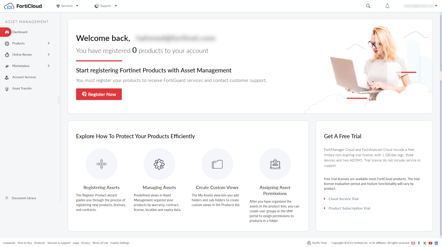Viewport: 442px width, 247px height.
Task: Click the Pacific Time label
Action: pyautogui.click(x=319, y=243)
